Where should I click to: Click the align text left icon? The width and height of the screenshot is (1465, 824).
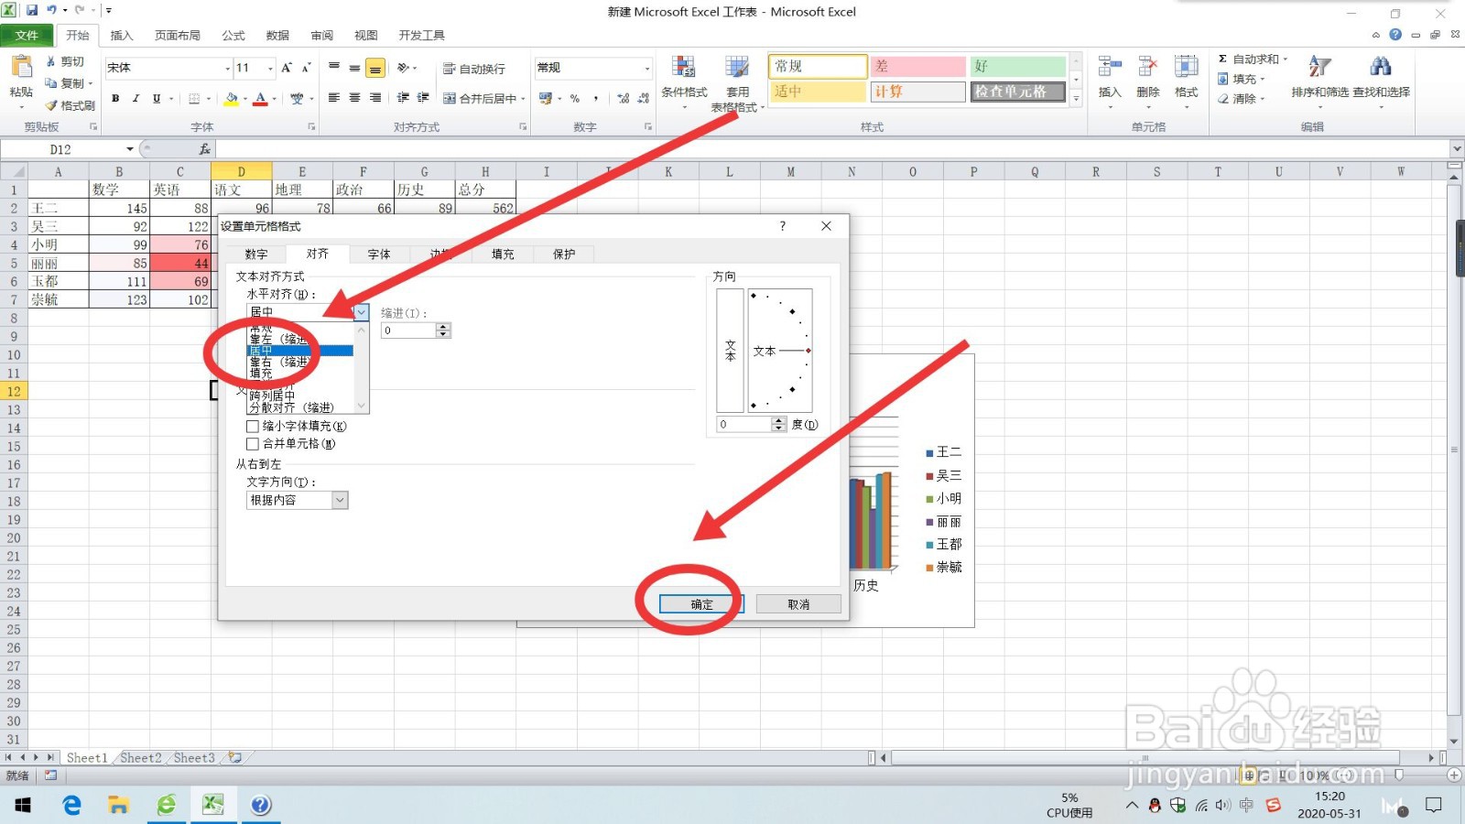(334, 98)
